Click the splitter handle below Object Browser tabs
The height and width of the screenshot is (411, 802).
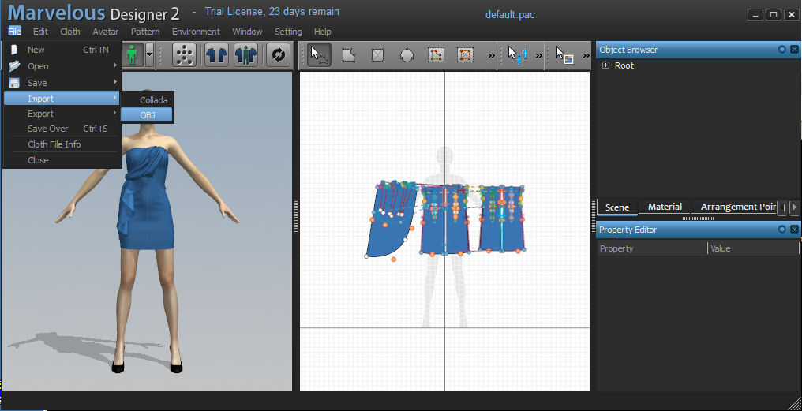tap(698, 219)
